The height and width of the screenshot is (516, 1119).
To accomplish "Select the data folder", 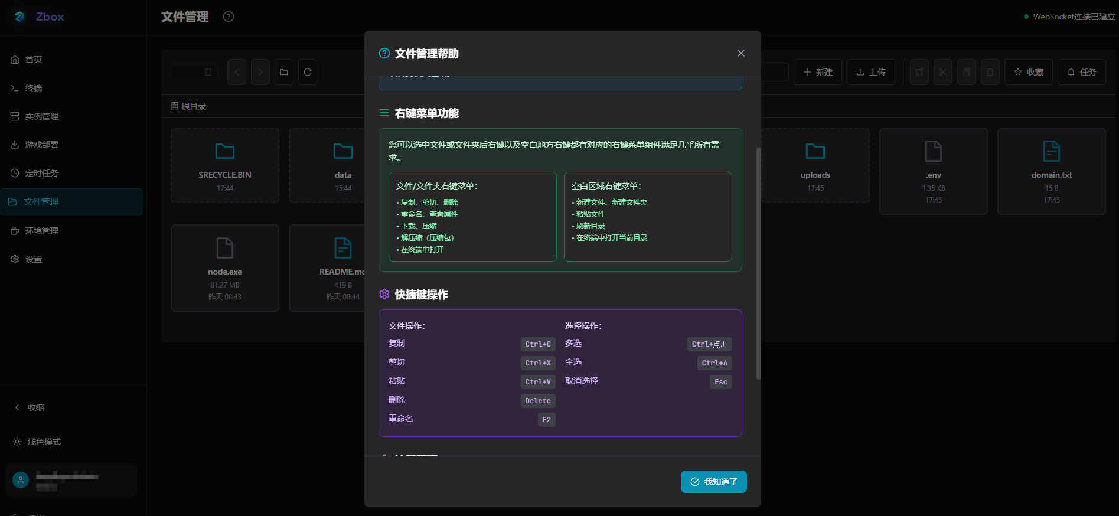I will click(327, 165).
